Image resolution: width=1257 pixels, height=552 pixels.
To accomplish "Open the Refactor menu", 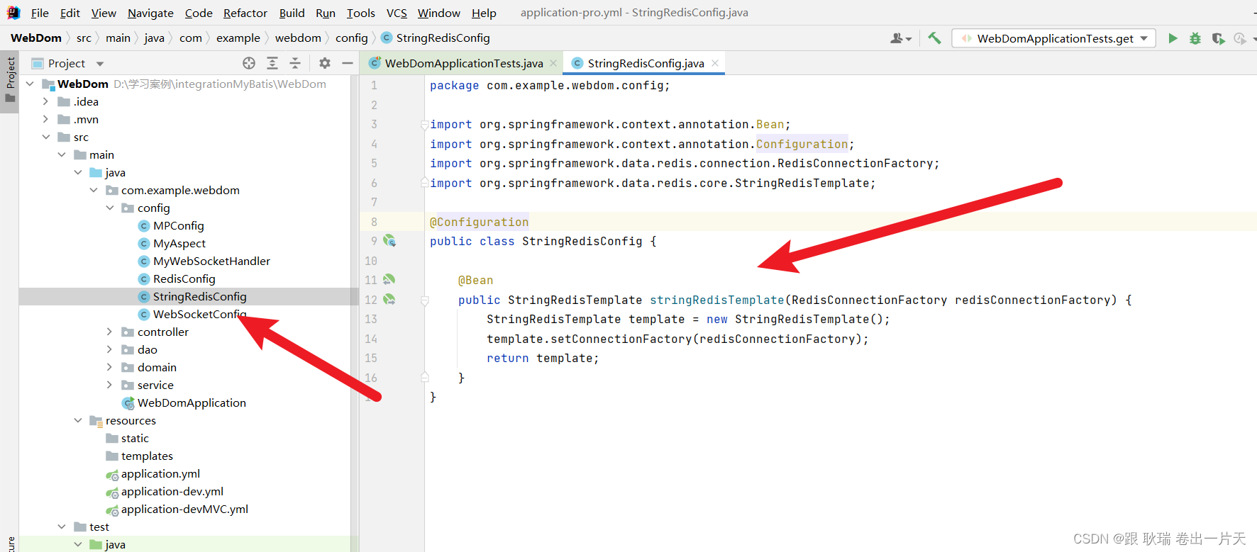I will click(245, 13).
